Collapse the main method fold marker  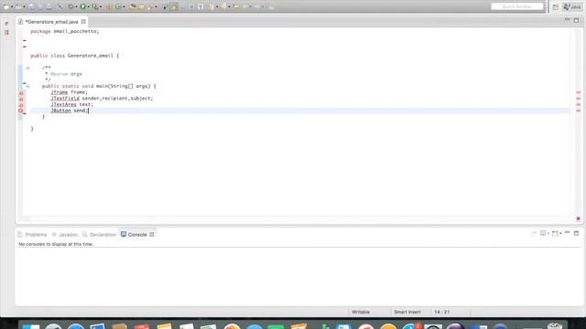[27, 86]
